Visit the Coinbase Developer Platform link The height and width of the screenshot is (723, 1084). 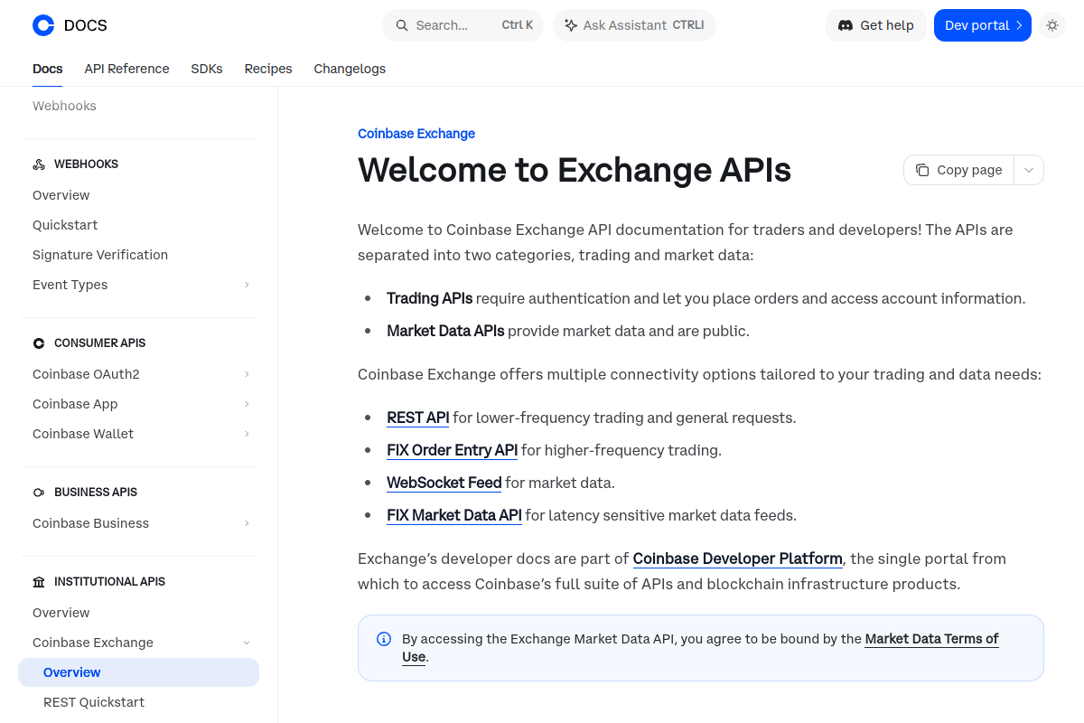(738, 559)
